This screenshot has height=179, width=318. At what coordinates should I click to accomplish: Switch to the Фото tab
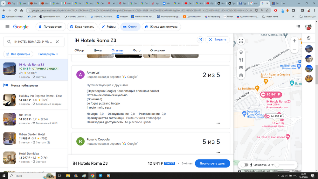pyautogui.click(x=136, y=50)
